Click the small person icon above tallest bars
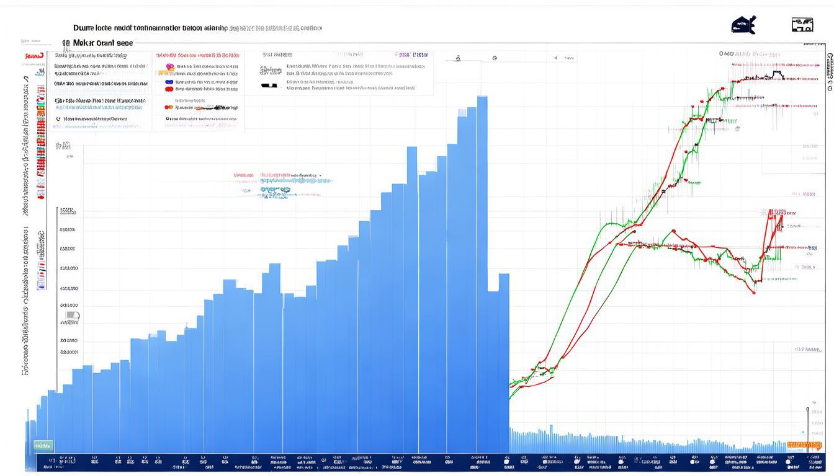 click(x=458, y=58)
